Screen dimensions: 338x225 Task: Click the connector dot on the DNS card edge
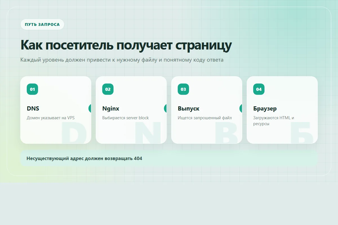tap(90, 108)
